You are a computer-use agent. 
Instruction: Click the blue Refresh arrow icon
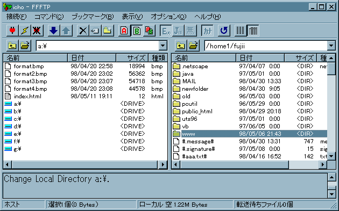(224, 31)
